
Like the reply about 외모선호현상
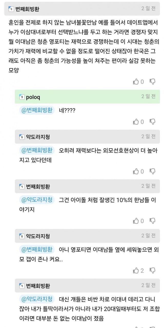pyautogui.click(x=136, y=171)
